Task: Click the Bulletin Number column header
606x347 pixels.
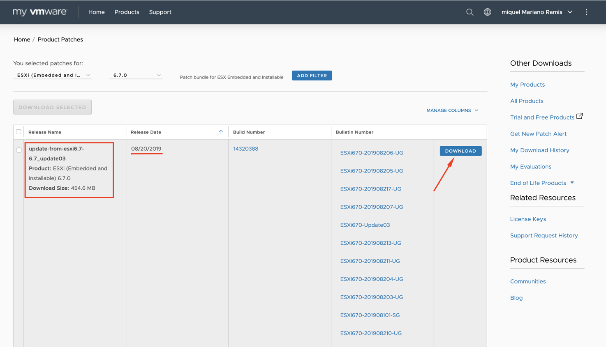Action: pyautogui.click(x=354, y=132)
